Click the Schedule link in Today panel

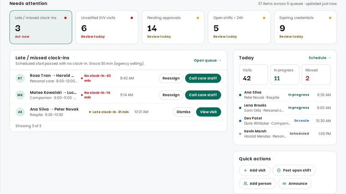pos(320,58)
